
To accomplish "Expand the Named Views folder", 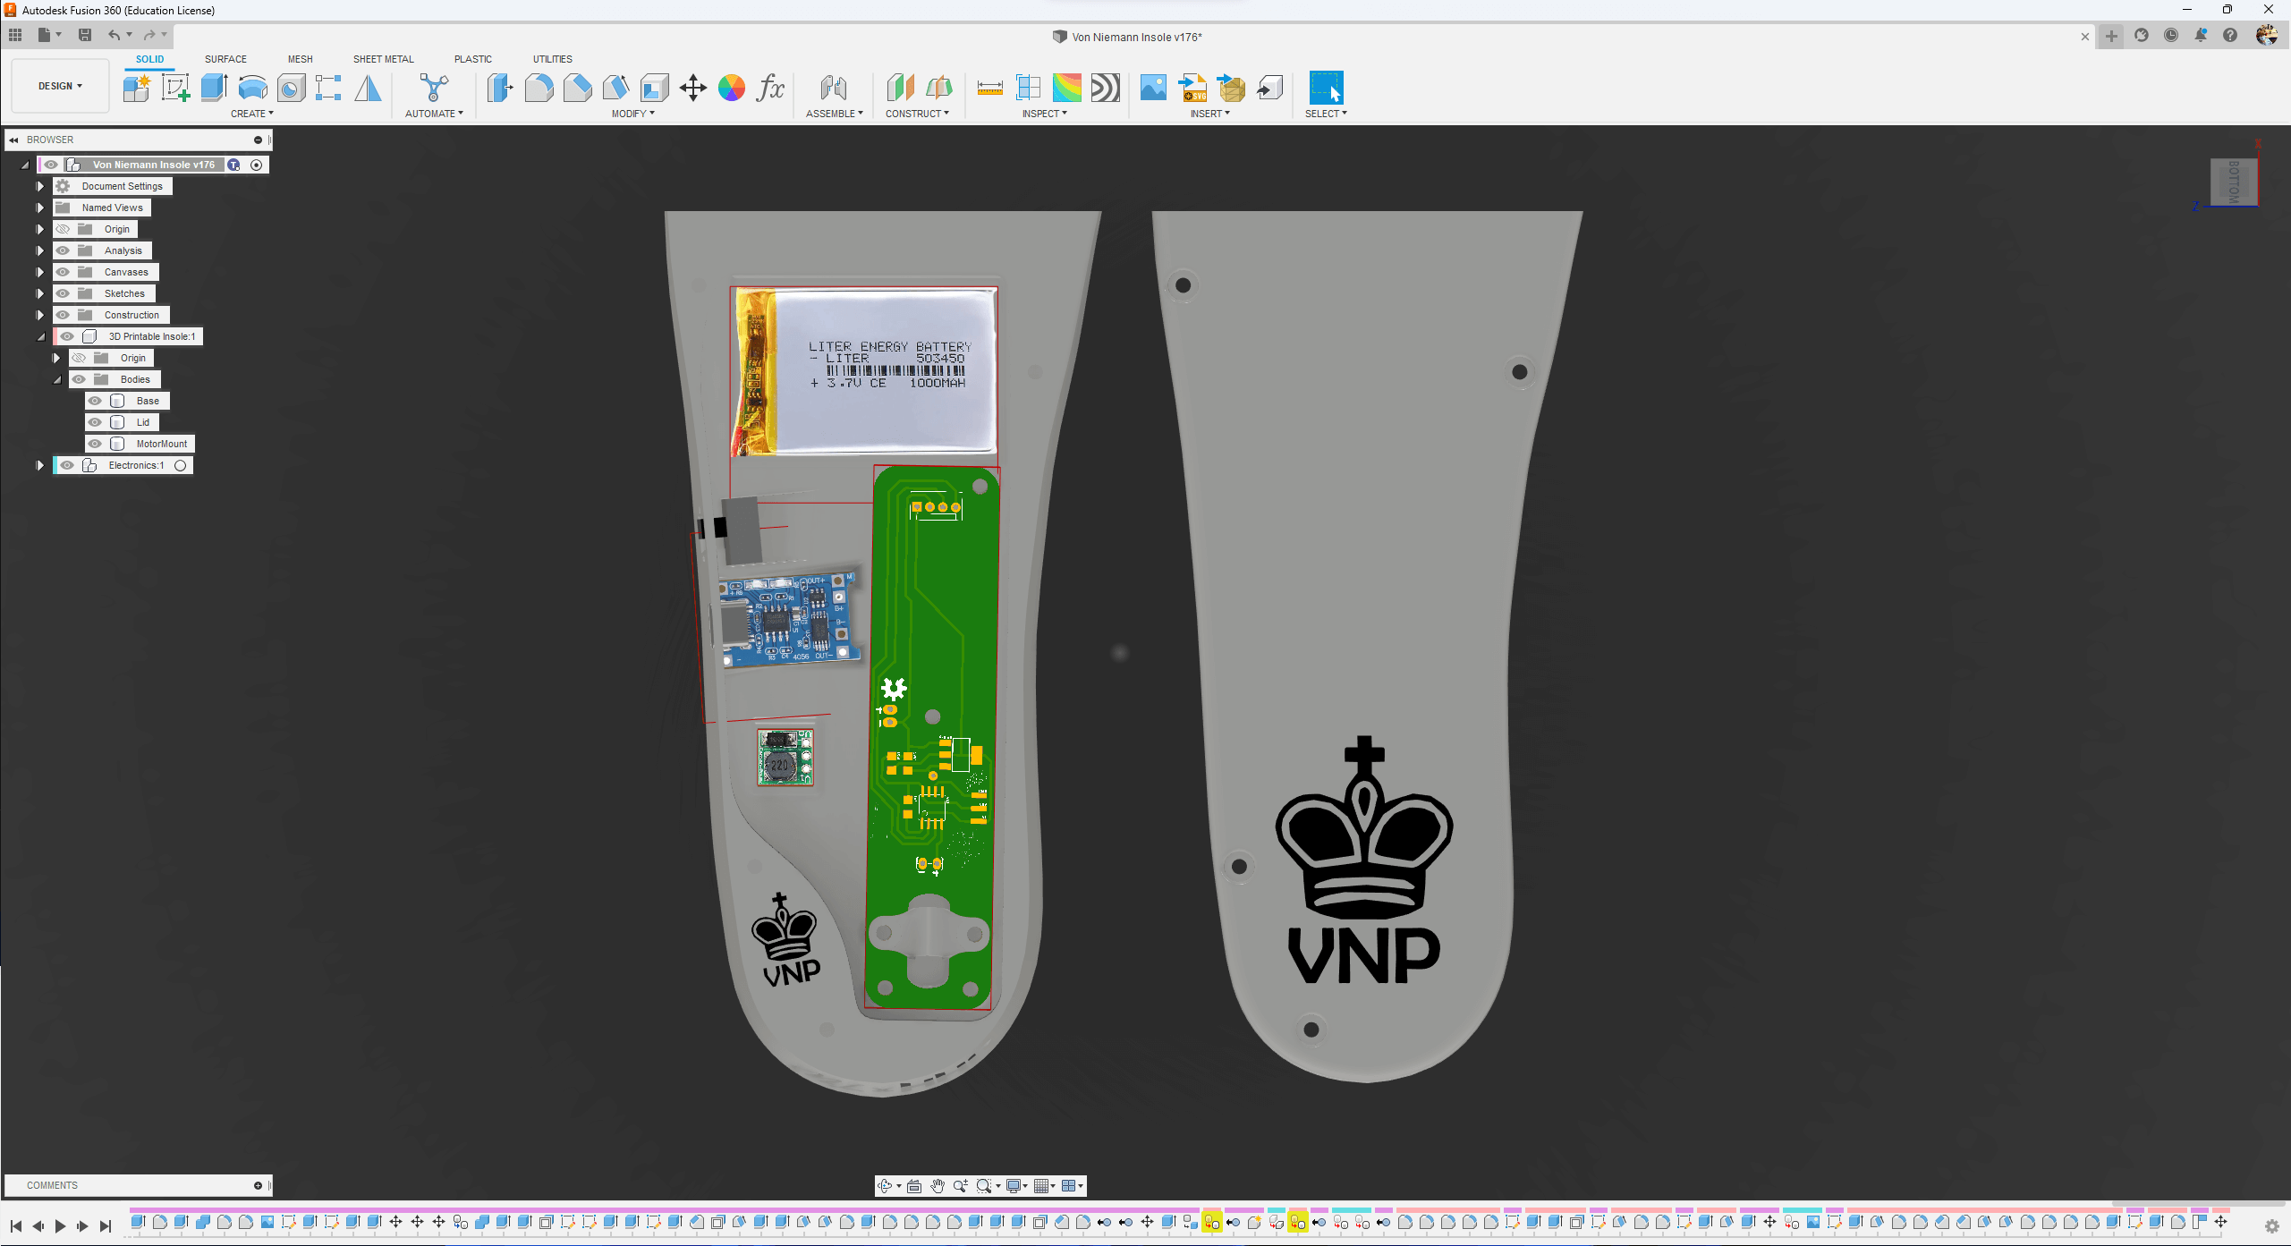I will point(39,208).
